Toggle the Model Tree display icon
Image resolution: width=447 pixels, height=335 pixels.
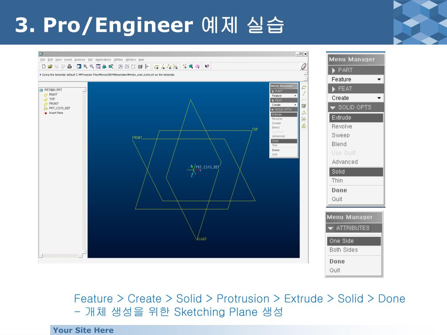147,66
